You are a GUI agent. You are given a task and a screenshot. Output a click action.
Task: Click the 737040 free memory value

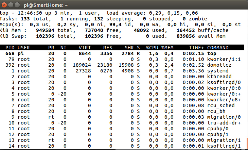94,30
